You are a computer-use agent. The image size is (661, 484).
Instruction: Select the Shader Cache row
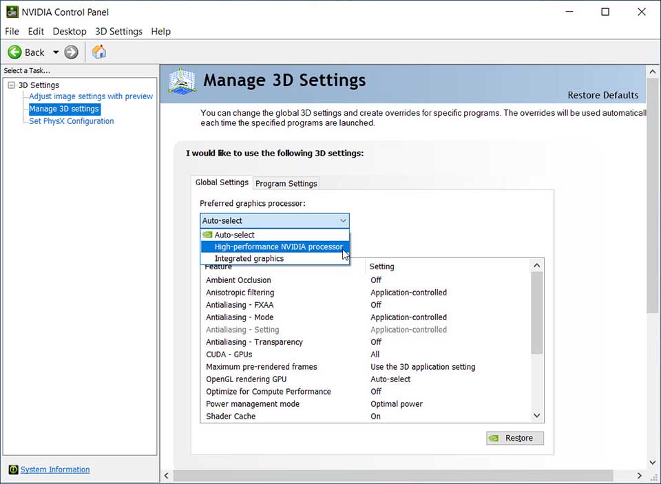[x=365, y=416]
